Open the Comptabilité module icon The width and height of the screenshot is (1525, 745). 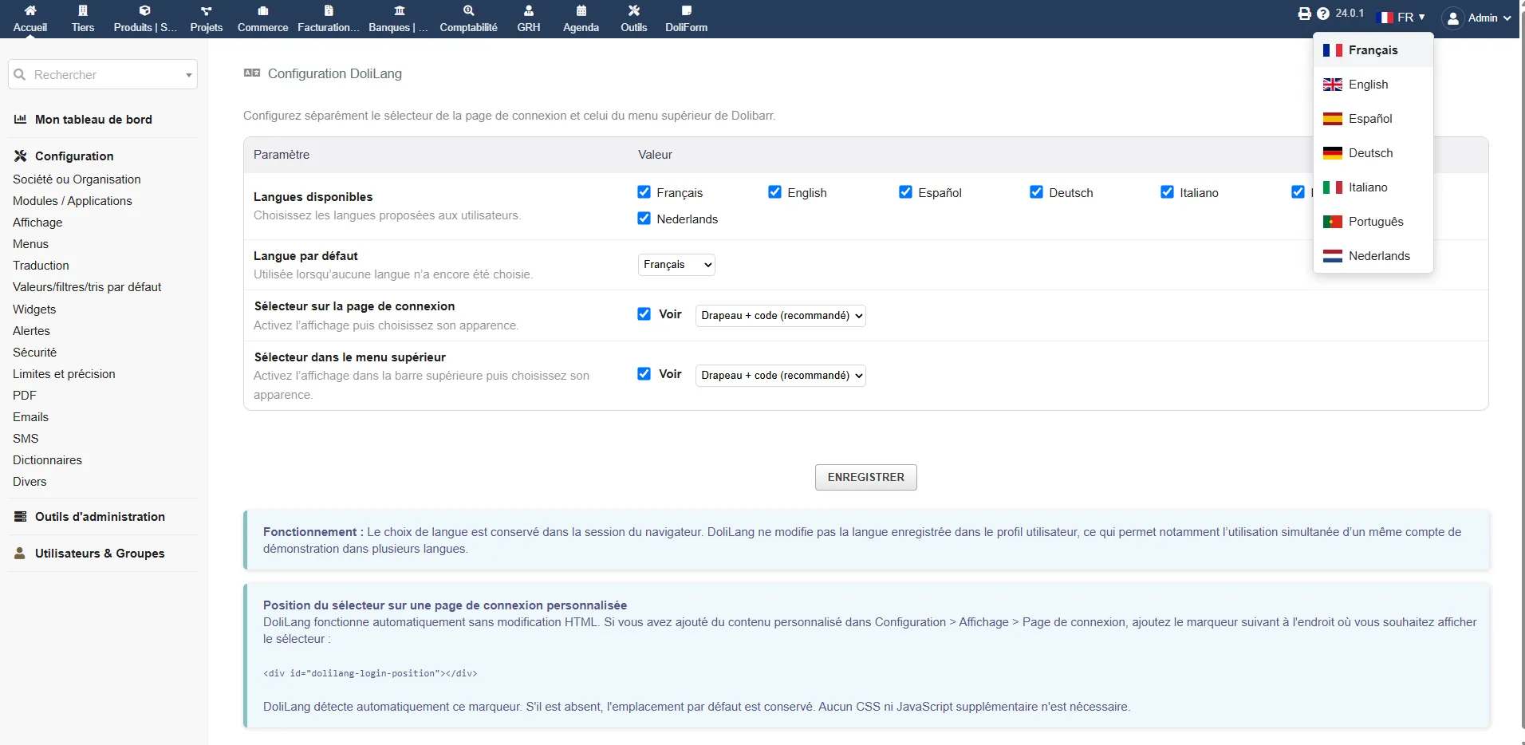(468, 10)
